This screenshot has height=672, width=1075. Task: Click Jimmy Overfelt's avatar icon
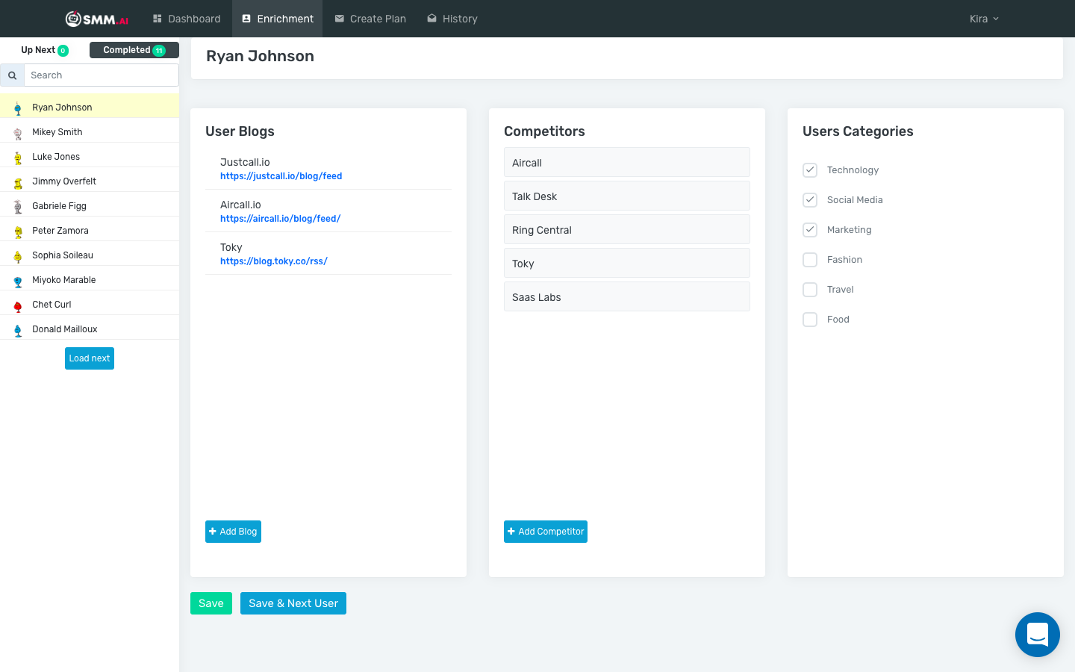(18, 182)
